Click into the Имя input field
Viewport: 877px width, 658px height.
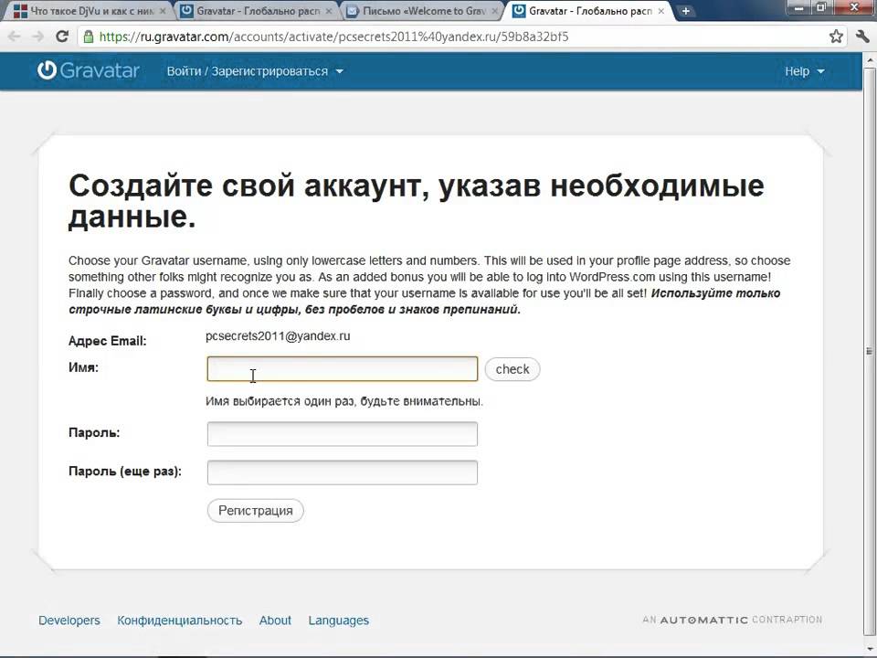(343, 369)
